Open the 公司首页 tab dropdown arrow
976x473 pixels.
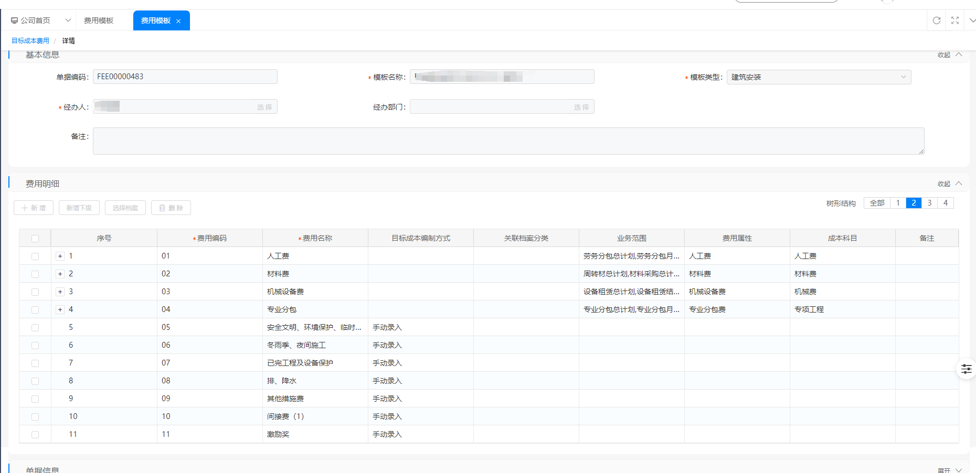pyautogui.click(x=68, y=20)
